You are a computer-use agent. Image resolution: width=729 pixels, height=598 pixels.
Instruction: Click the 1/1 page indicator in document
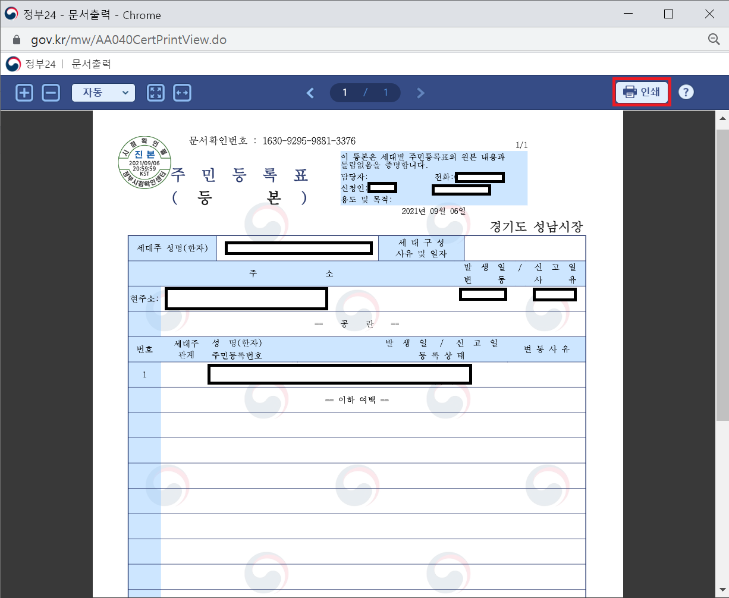[x=521, y=145]
